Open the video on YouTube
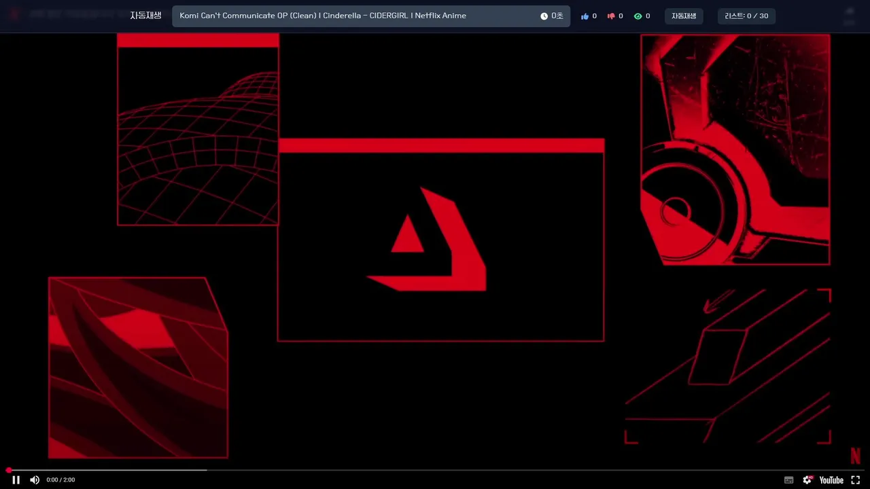 [x=831, y=480]
